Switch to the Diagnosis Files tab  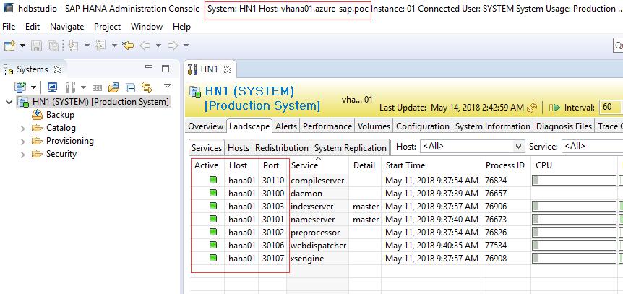point(564,126)
